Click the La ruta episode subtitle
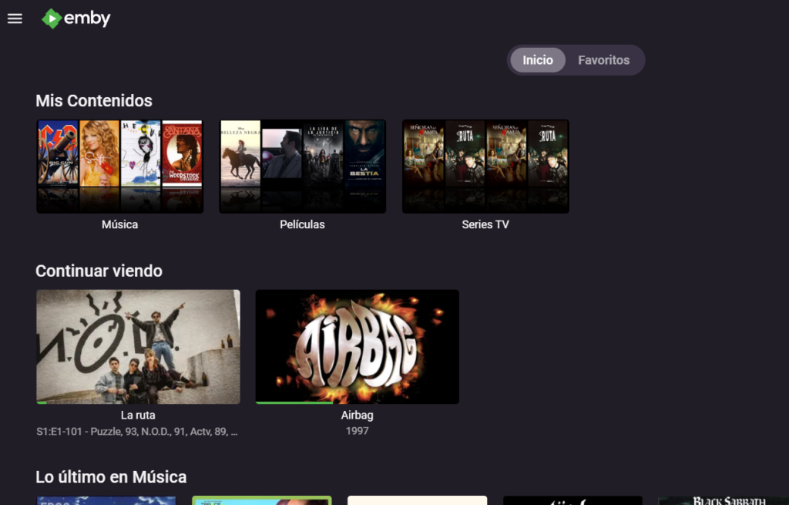 click(x=137, y=432)
